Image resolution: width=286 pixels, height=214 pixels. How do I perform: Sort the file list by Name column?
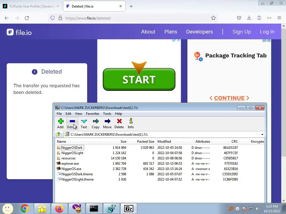(78, 141)
